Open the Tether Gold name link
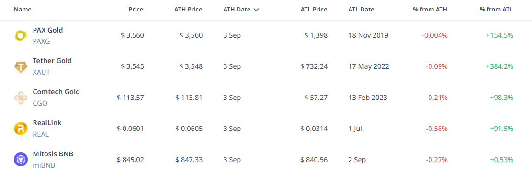532x174 pixels. point(52,61)
